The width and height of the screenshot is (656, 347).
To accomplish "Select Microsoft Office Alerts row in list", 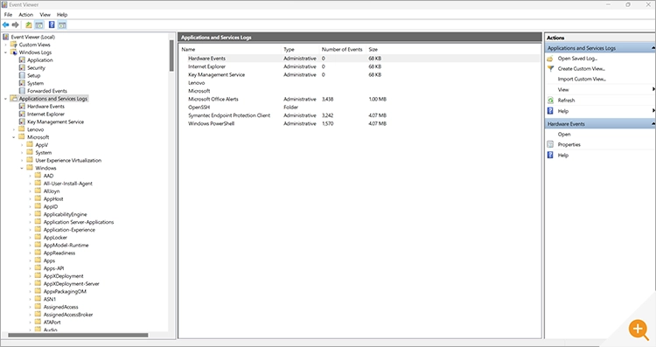I will coord(359,99).
